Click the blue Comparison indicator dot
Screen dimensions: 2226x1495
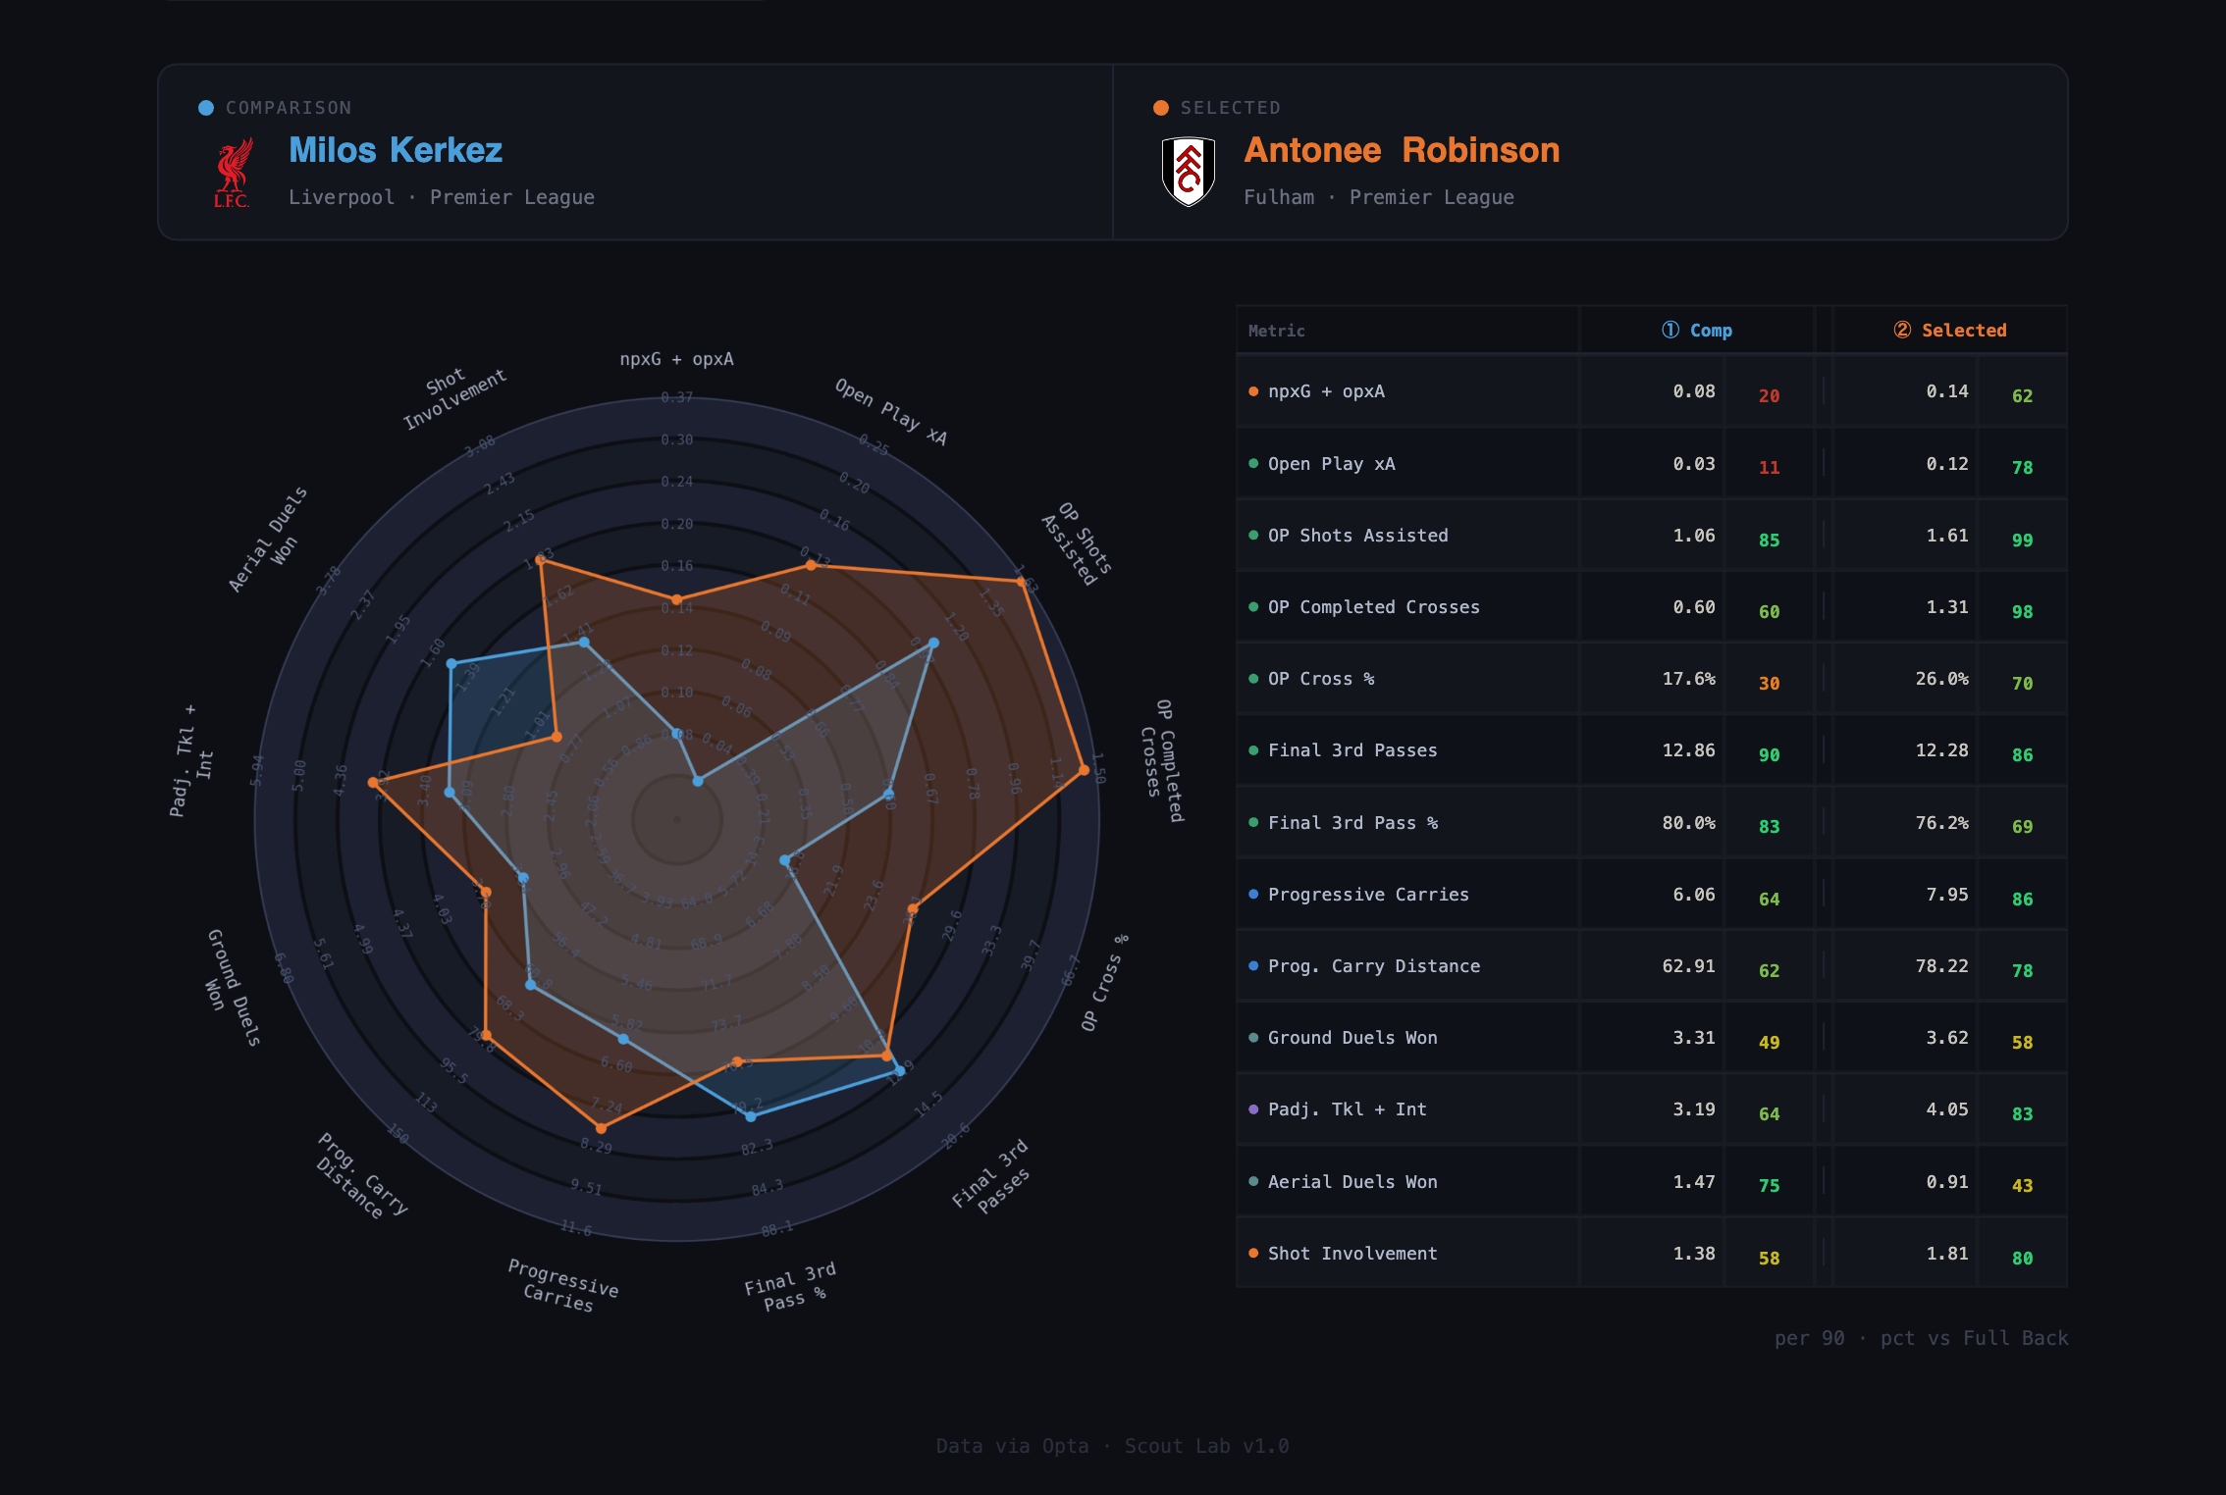click(206, 108)
